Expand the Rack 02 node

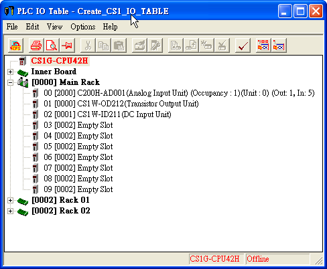coord(10,211)
